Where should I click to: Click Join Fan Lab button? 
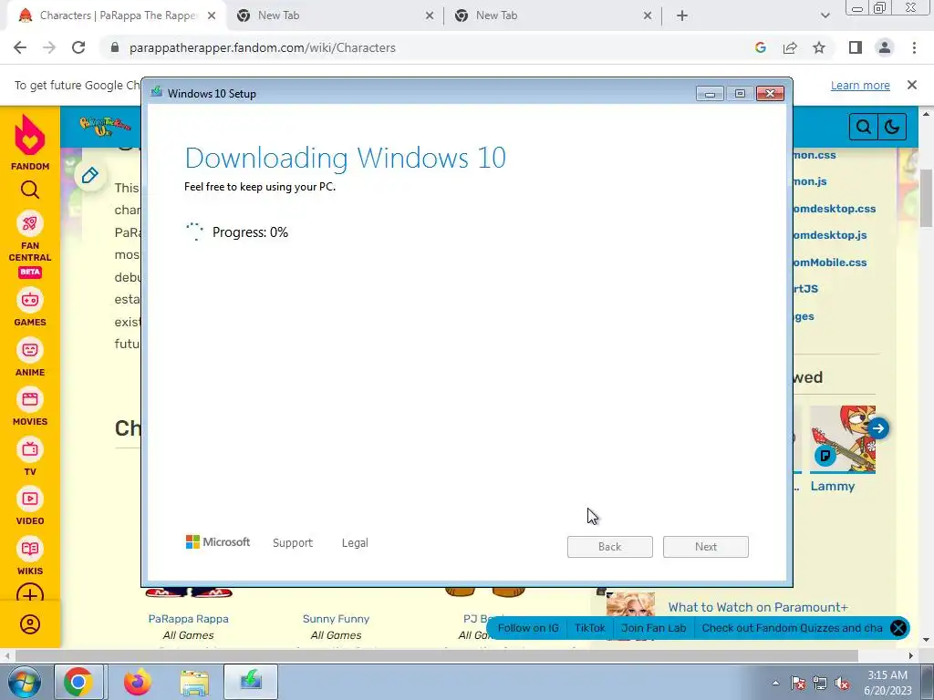point(653,628)
